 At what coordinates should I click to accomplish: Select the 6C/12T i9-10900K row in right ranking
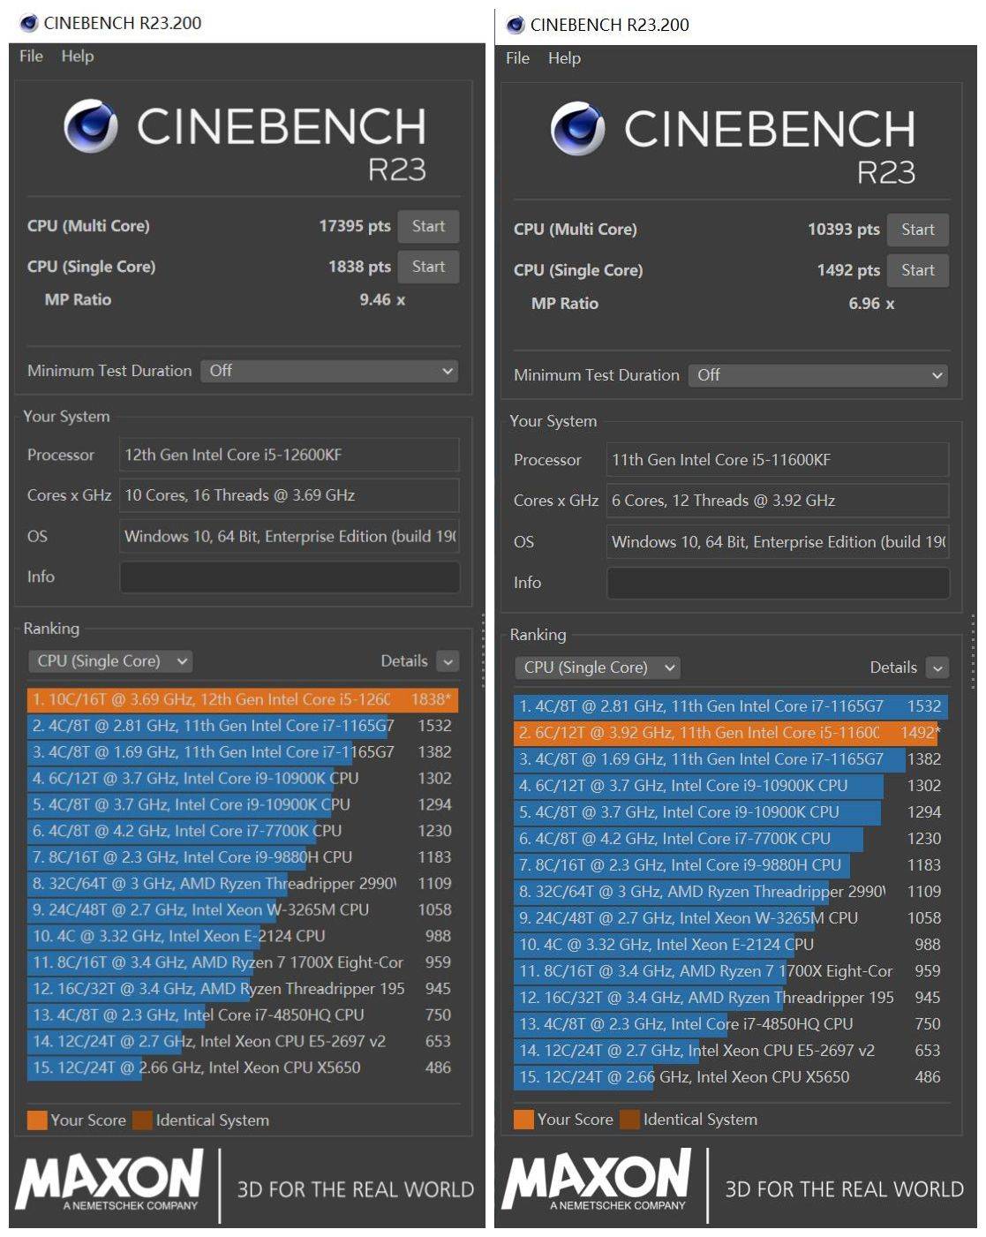(x=731, y=786)
